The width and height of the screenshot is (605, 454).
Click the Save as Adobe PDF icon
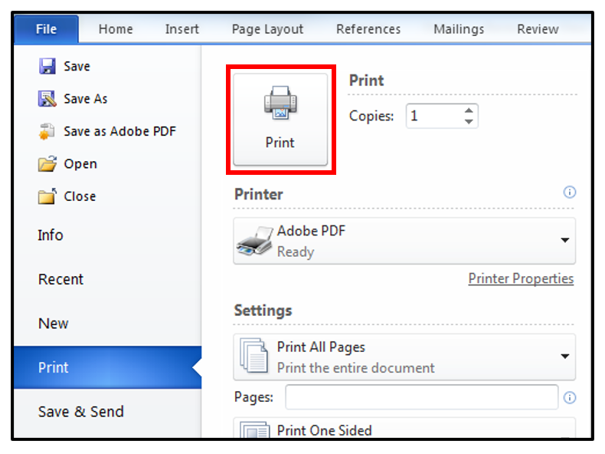pos(47,131)
